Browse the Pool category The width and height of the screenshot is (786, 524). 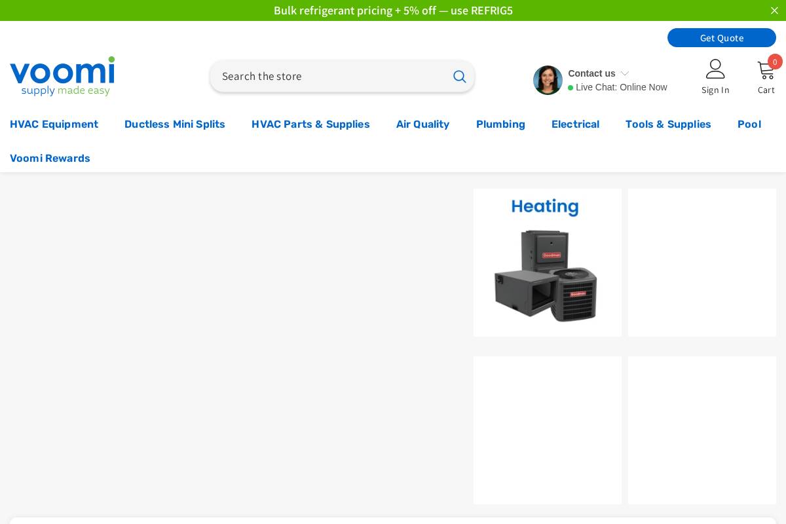749,124
